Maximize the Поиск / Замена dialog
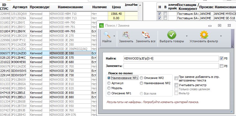The image size is (236, 116). [x=219, y=26]
